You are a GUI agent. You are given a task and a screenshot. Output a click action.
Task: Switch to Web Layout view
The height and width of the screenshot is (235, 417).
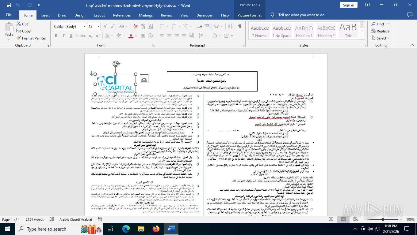tap(356, 219)
